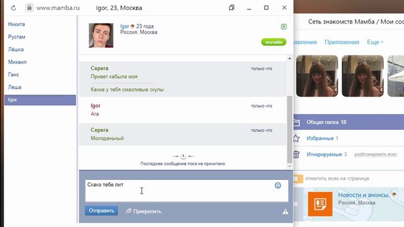The height and width of the screenshot is (227, 404).
Task: Click the green R badge in Igor's header
Action: point(283,26)
